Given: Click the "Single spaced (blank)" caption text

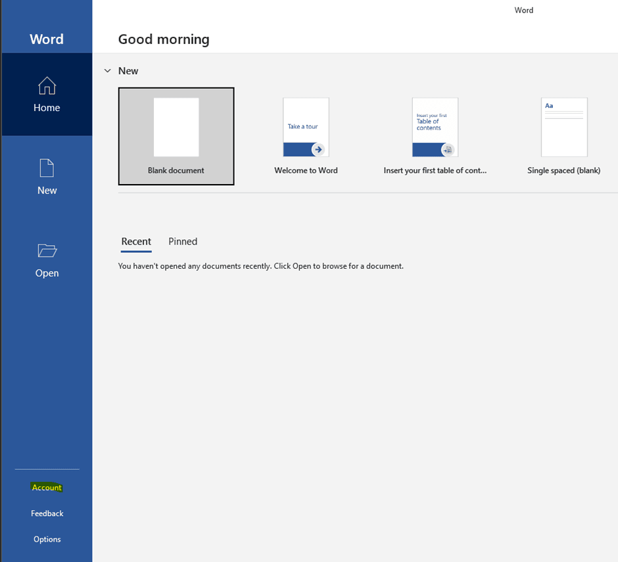Looking at the screenshot, I should (x=564, y=170).
